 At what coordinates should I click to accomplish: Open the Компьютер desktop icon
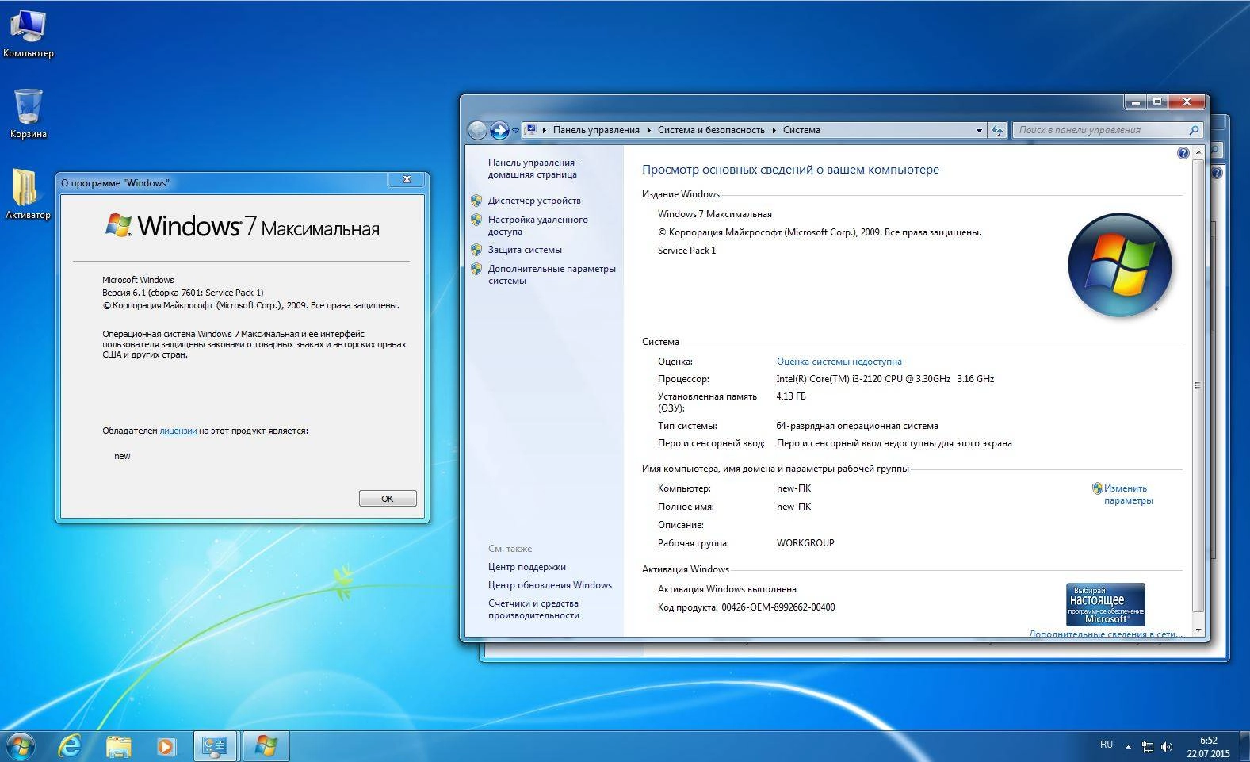pos(28,32)
